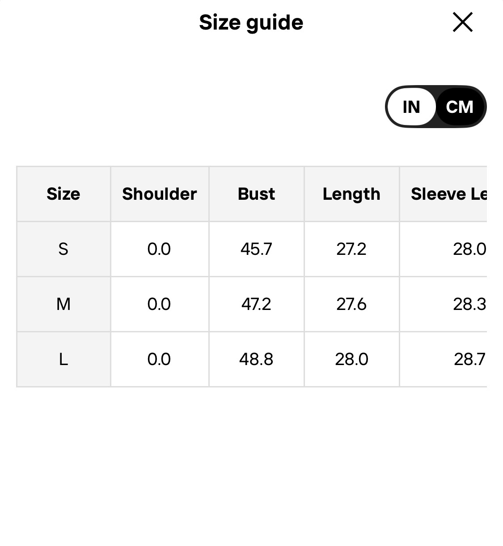Select the Bust column header
503x546 pixels.
tap(256, 194)
